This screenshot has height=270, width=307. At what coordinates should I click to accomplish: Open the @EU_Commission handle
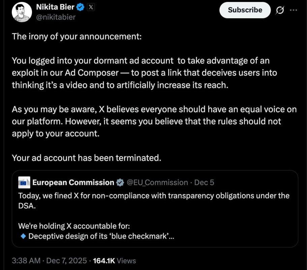pyautogui.click(x=157, y=183)
